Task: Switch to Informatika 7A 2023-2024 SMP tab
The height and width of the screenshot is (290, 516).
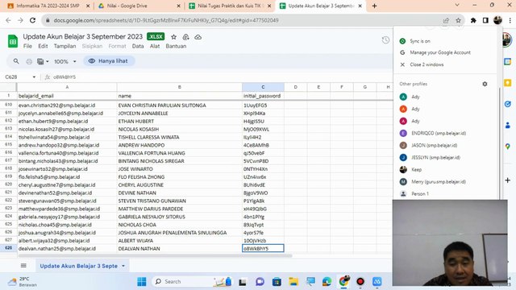Action: [48, 6]
